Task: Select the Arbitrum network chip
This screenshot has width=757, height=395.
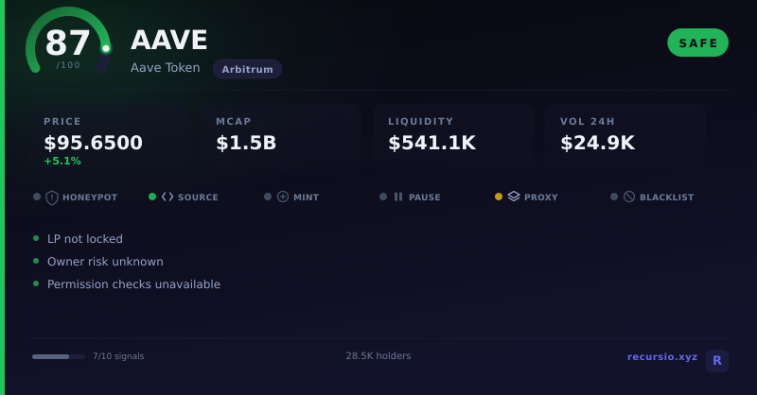Action: point(247,69)
